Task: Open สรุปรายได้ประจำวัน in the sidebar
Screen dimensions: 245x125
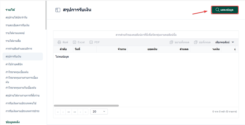Action: 17,17
